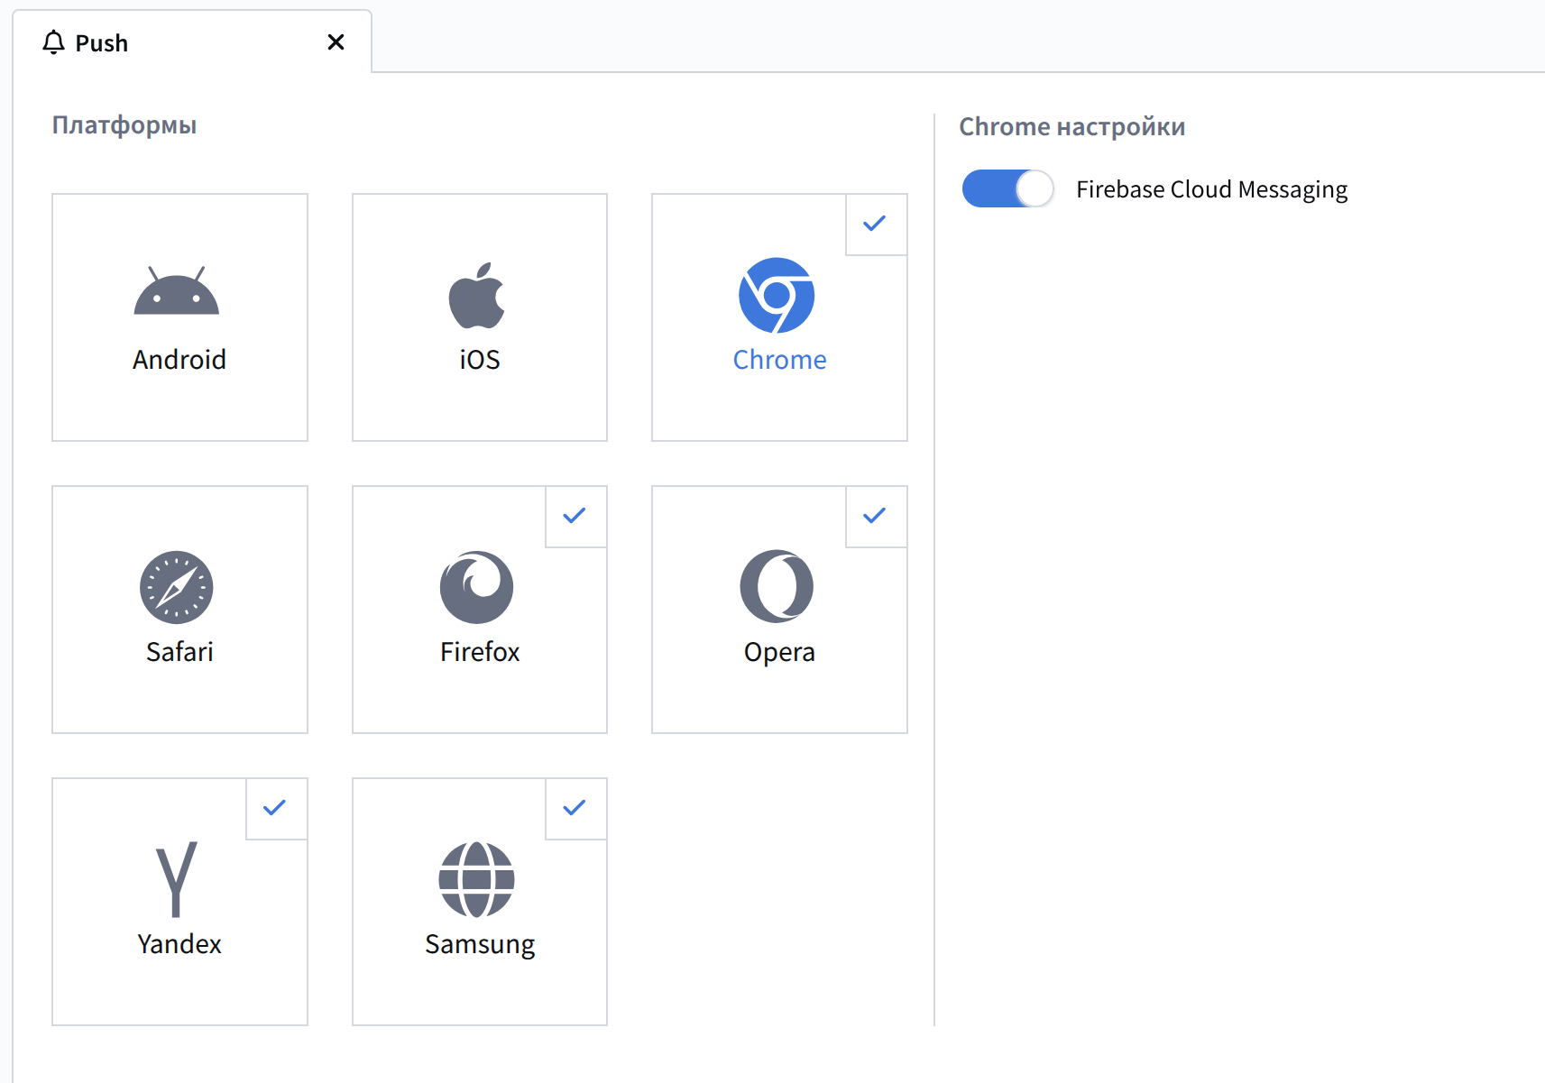This screenshot has height=1083, width=1545.
Task: Click the "Chrome настройки" heading
Action: point(1072,126)
